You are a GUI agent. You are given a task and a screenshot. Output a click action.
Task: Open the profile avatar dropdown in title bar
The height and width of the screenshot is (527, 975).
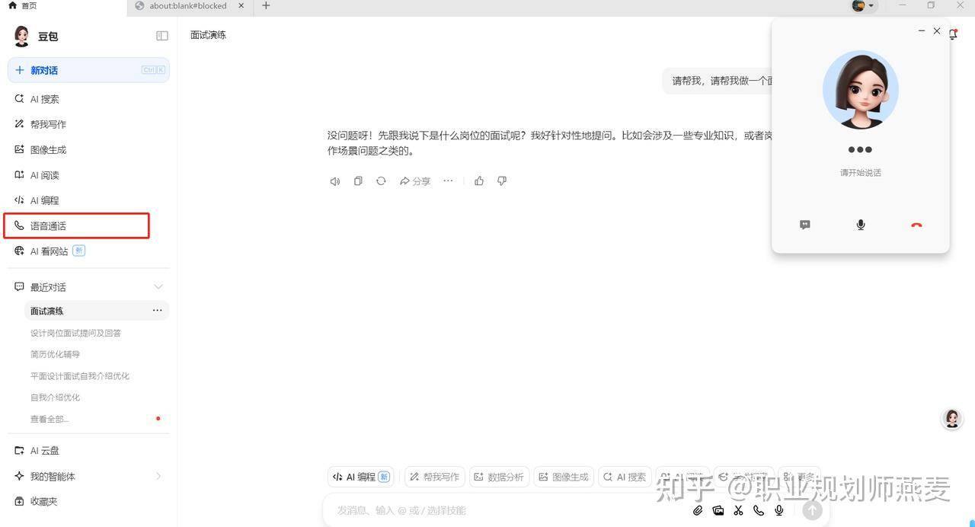(x=864, y=6)
